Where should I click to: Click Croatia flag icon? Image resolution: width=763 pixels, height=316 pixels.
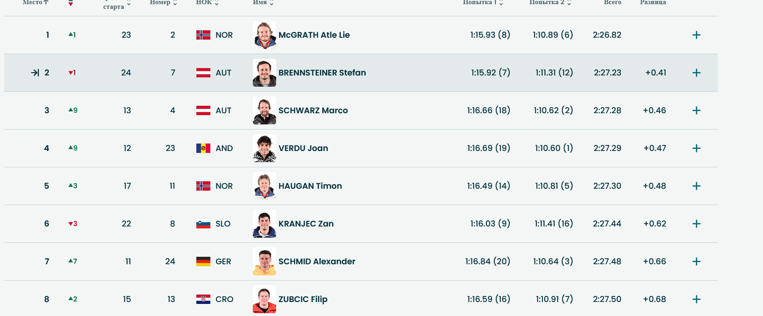pyautogui.click(x=203, y=299)
